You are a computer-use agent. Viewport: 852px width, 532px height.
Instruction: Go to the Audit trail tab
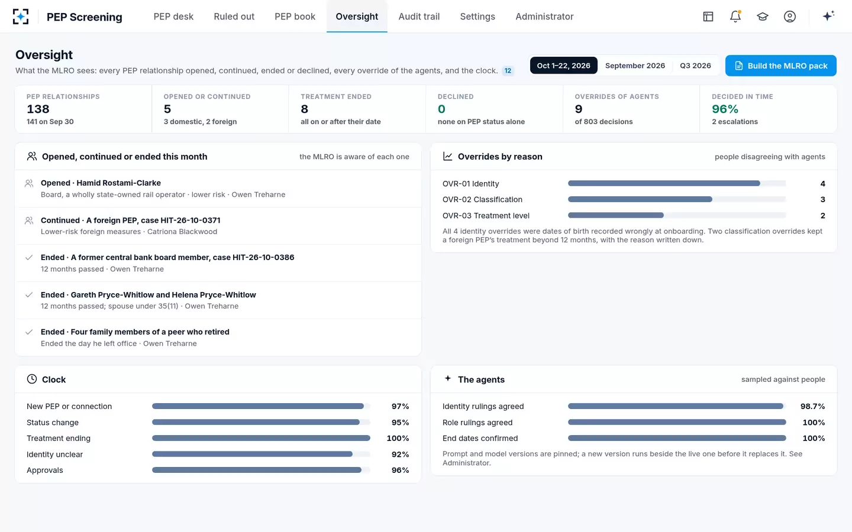(419, 17)
